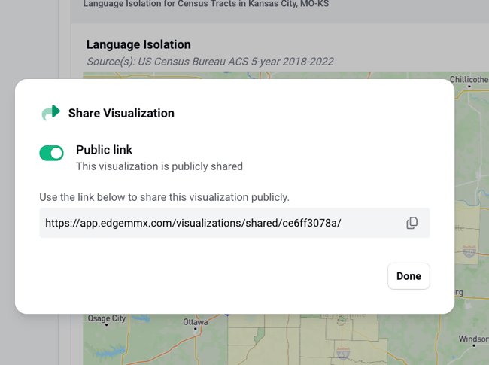Viewport: 489px width, 365px height.
Task: Click the US Census Bureau ACS source line
Action: 210,62
